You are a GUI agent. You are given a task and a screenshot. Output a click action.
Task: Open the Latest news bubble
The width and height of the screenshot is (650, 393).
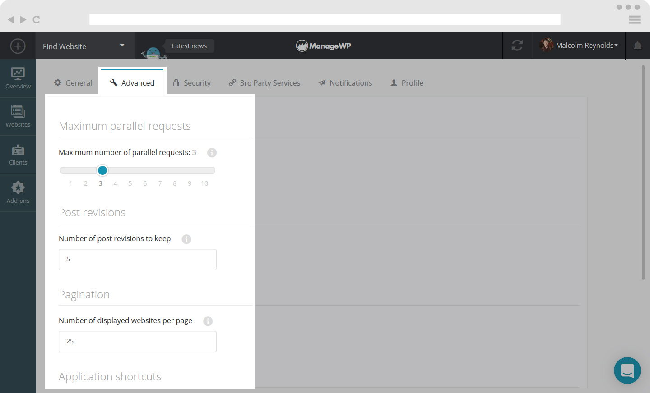(x=189, y=46)
